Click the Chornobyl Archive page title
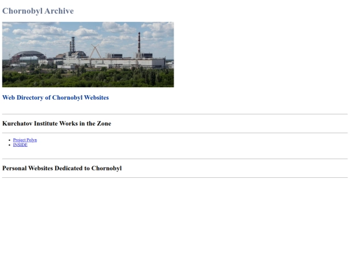 tap(38, 11)
